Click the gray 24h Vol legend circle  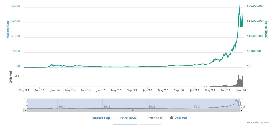pyautogui.click(x=172, y=118)
